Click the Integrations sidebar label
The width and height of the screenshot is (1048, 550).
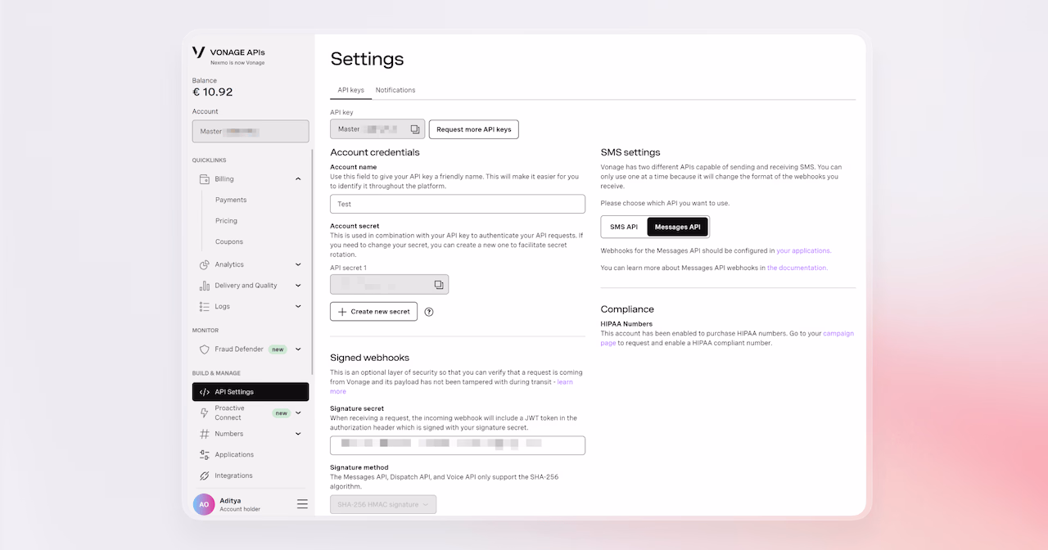click(233, 476)
